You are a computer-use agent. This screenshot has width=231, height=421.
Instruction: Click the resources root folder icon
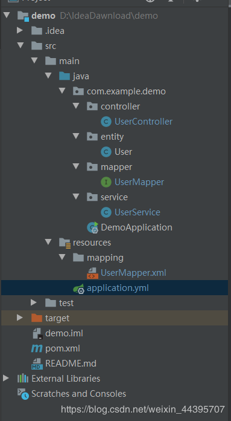point(65,243)
